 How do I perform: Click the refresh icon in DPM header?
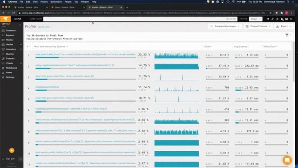point(268,19)
